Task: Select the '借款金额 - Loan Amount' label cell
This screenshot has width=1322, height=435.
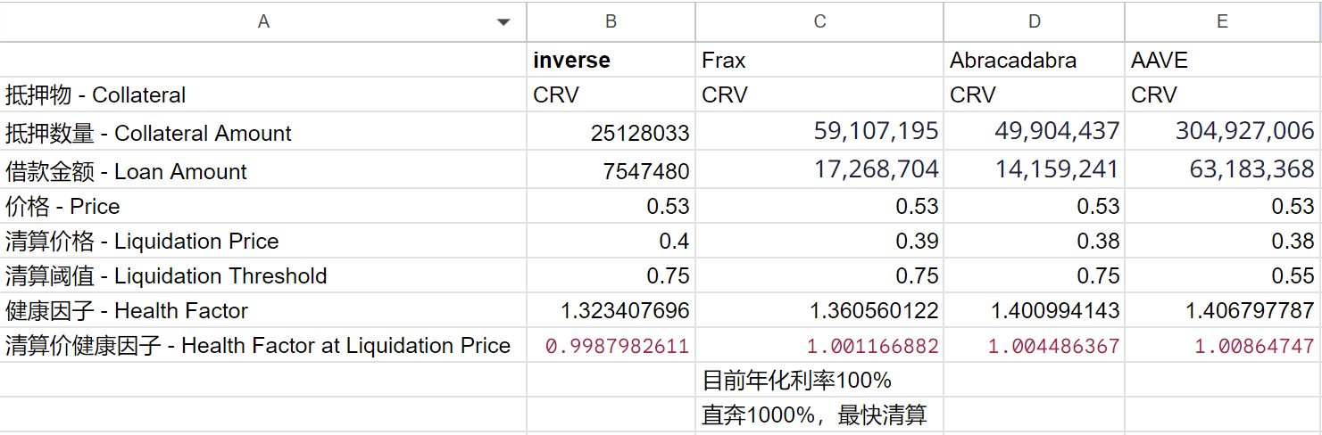Action: pos(263,170)
